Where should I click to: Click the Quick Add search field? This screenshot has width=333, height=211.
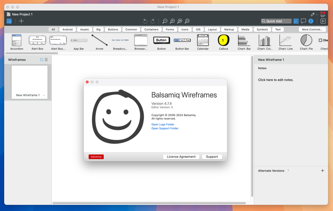[x=276, y=21]
